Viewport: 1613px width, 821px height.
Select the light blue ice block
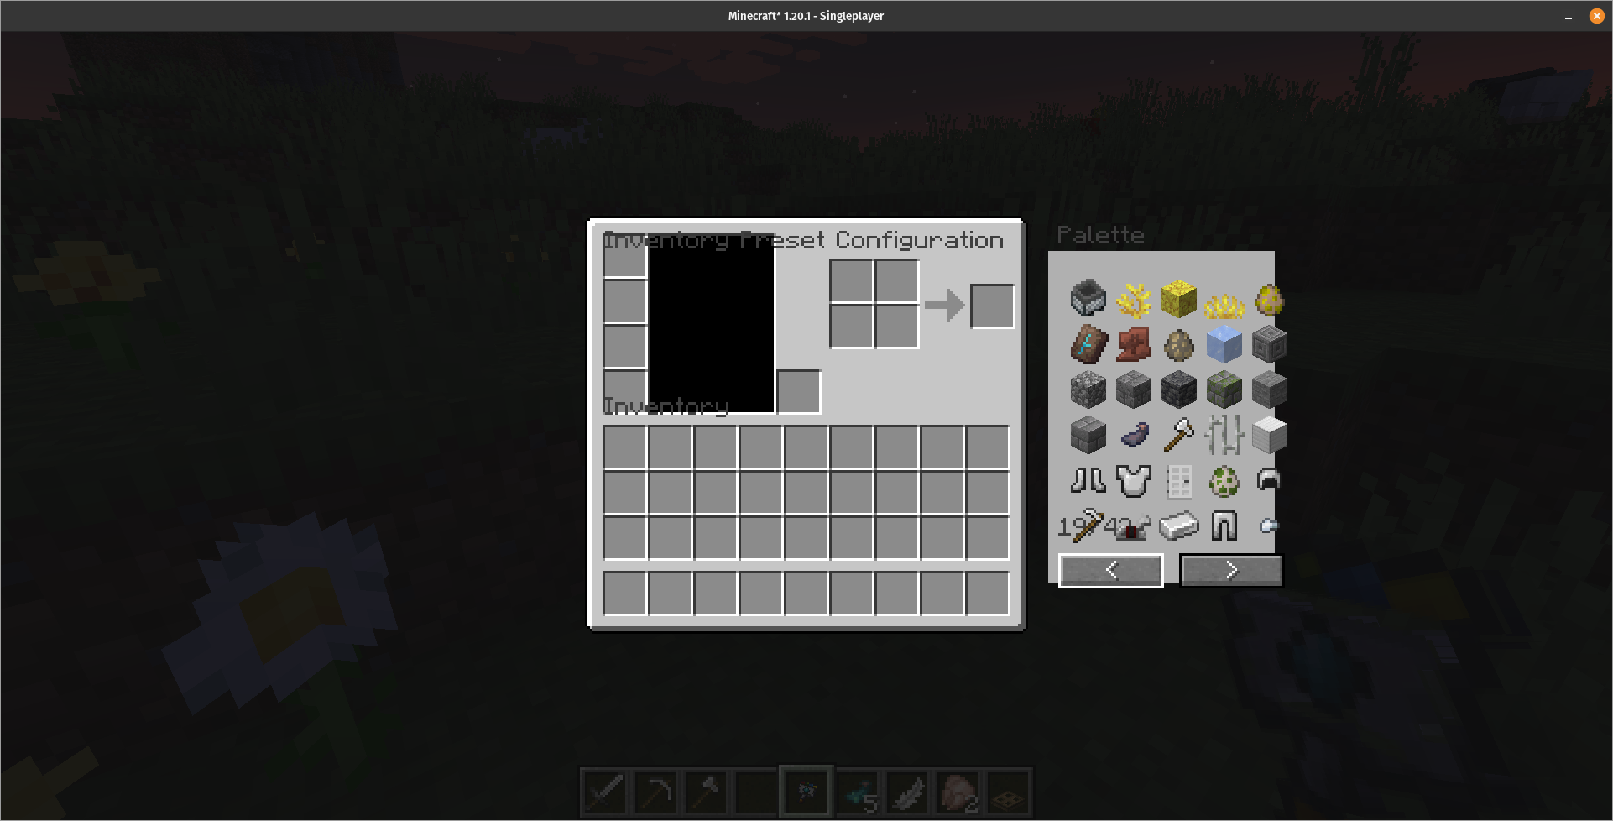click(1224, 344)
